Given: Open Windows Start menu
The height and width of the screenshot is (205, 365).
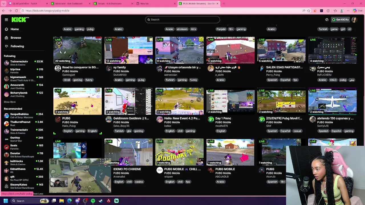Looking at the screenshot, I should pyautogui.click(x=5, y=201).
